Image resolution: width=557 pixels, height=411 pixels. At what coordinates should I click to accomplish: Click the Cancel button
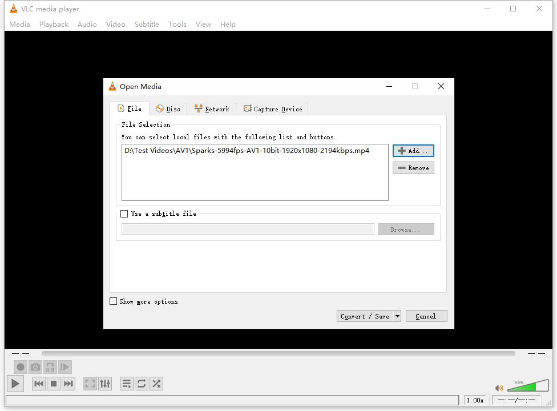(x=426, y=316)
